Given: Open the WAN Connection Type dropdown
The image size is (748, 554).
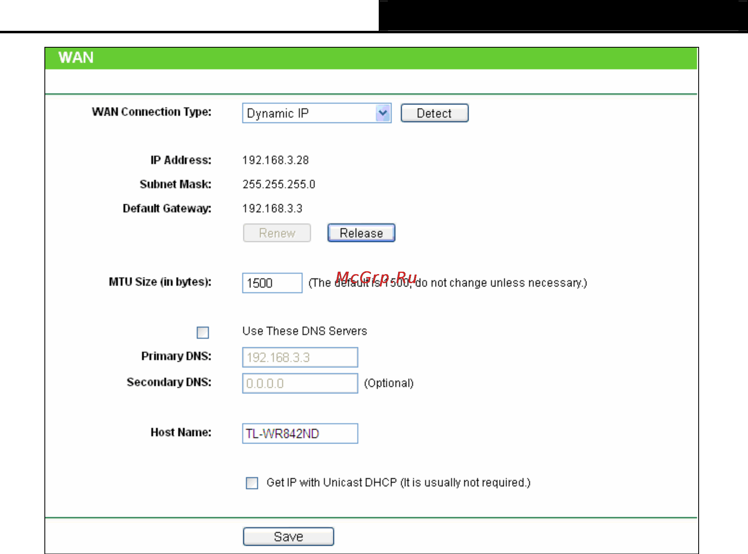Looking at the screenshot, I should click(317, 113).
